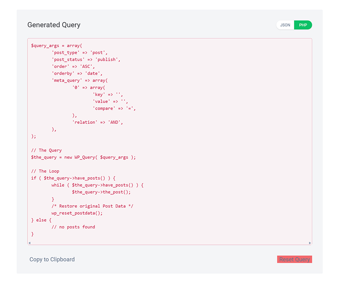The image size is (337, 283).
Task: Click the '0' => array( line
Action: [89, 87]
